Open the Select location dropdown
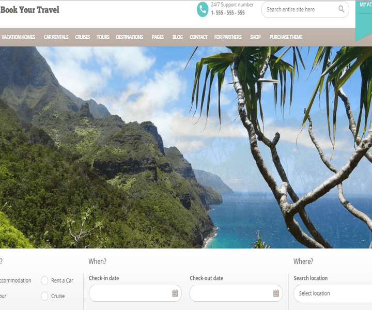The image size is (372, 310). pyautogui.click(x=333, y=293)
